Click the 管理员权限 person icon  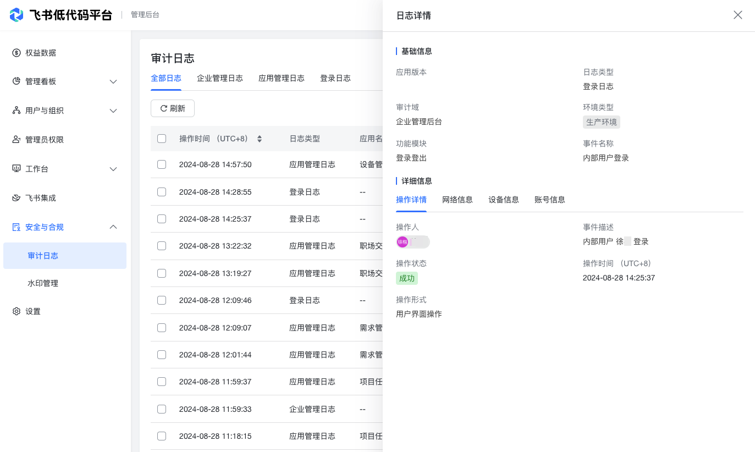pyautogui.click(x=16, y=140)
